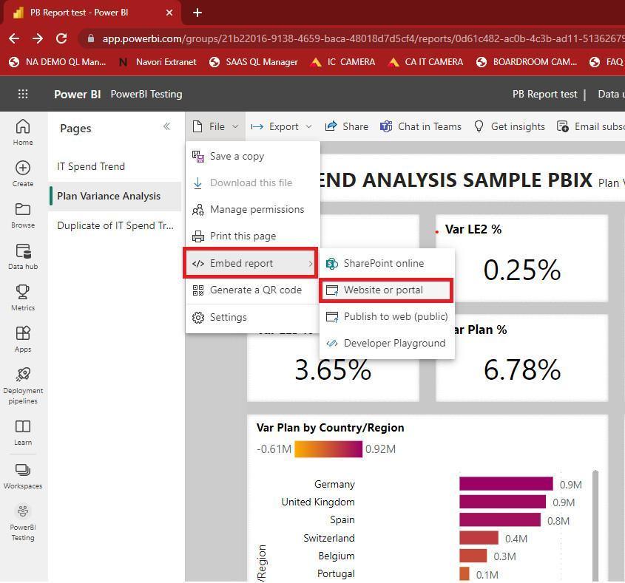Click the 3.65% card value
The width and height of the screenshot is (625, 583).
tap(333, 369)
